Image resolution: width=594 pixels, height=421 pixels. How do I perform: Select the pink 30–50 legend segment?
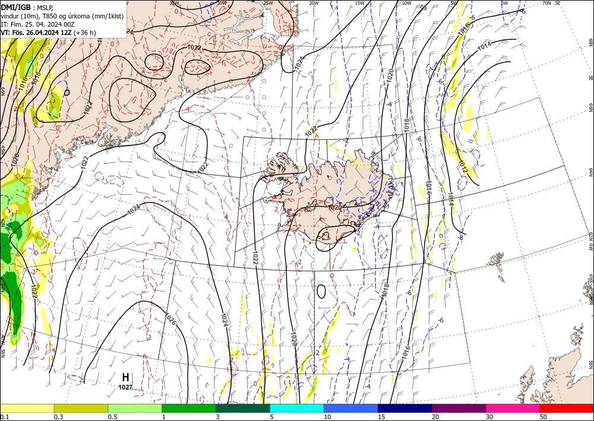[x=513, y=408]
